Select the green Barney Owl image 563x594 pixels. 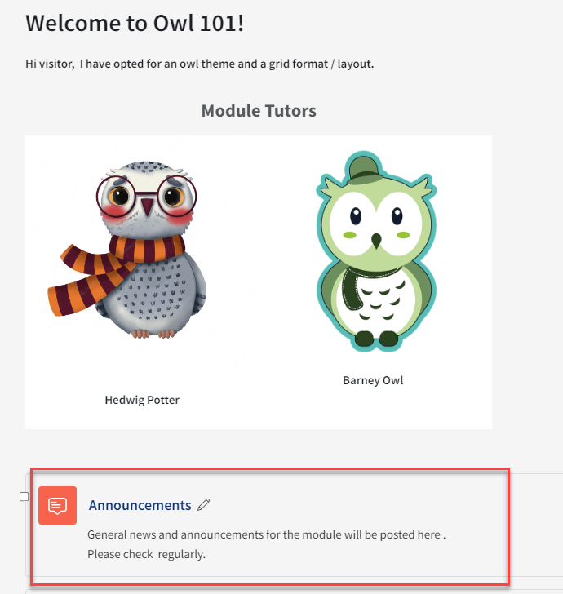pyautogui.click(x=376, y=251)
